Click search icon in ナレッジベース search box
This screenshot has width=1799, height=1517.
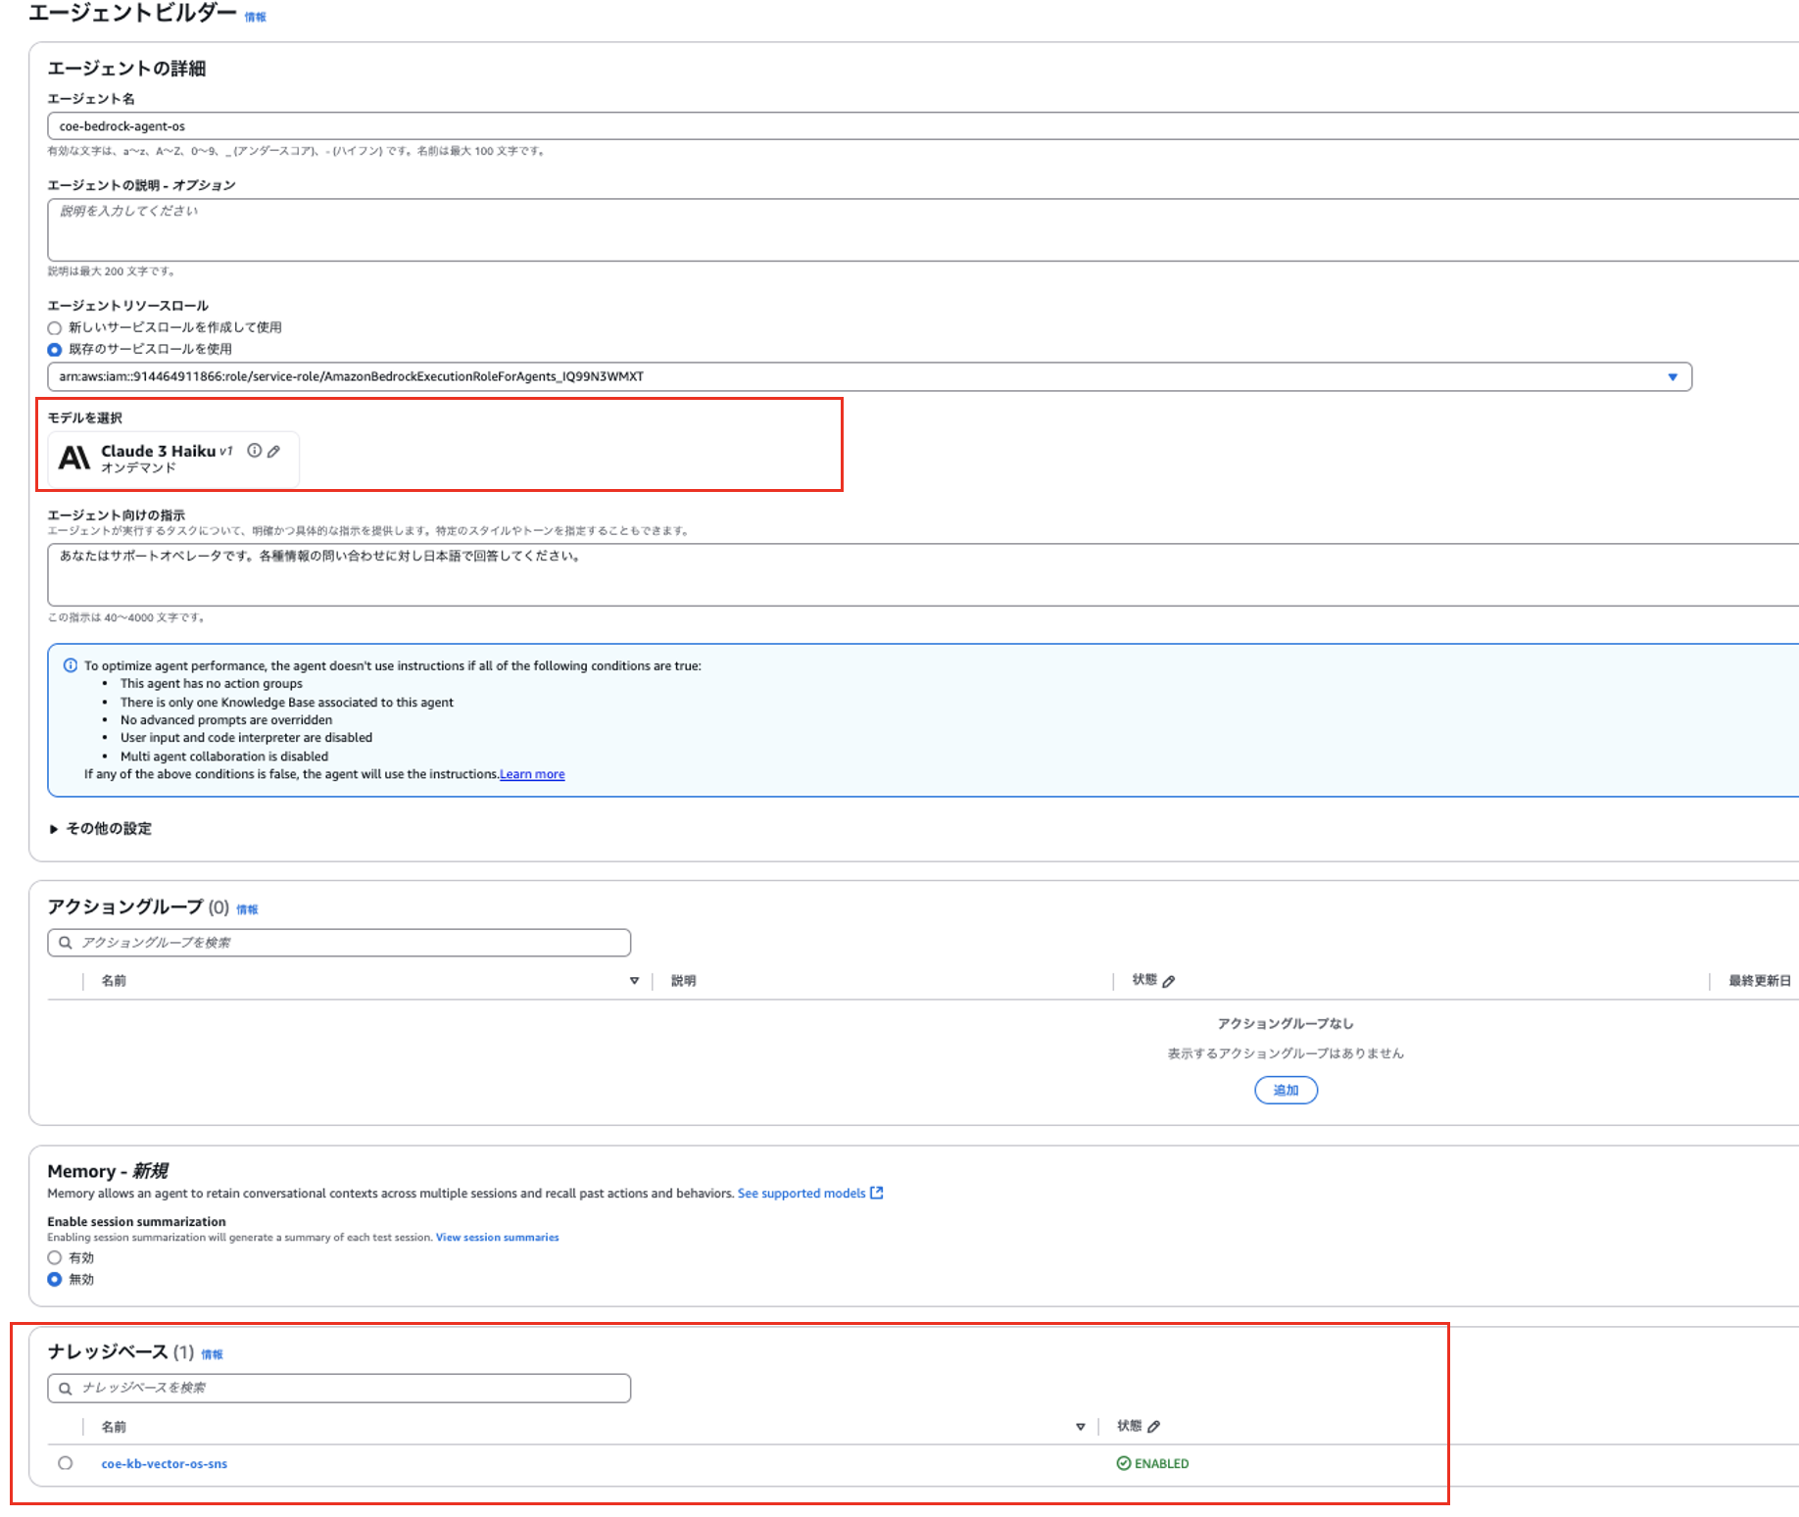click(x=66, y=1389)
